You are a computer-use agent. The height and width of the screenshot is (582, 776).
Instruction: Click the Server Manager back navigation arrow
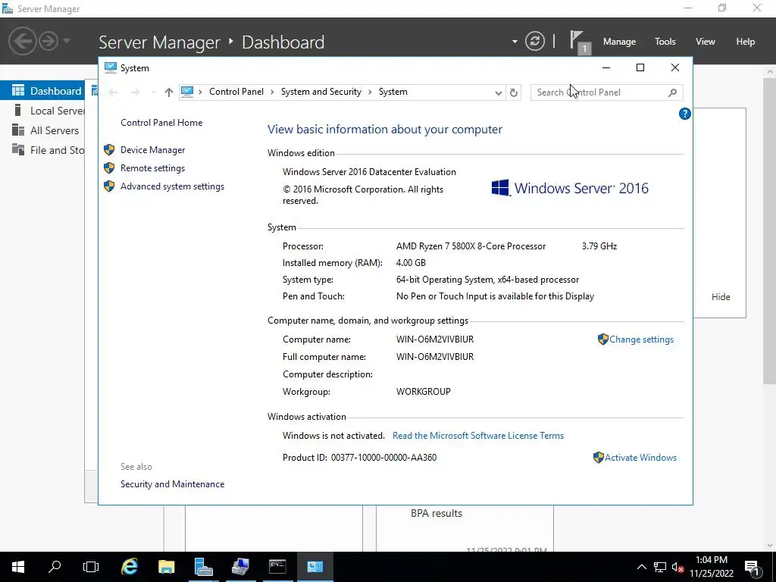point(22,41)
